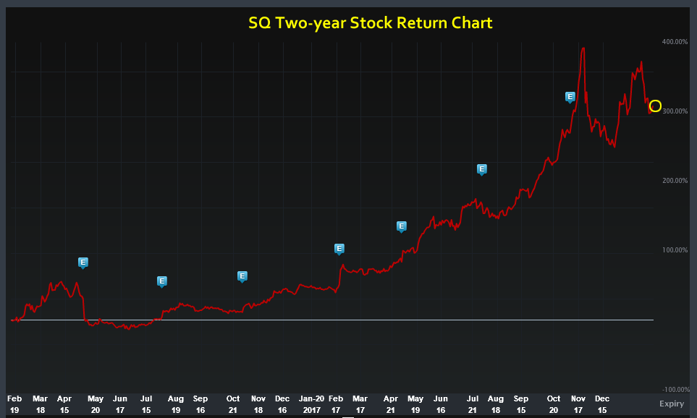Select the "Jul 15" date label
Screen dimensions: 697x418
pyautogui.click(x=146, y=404)
